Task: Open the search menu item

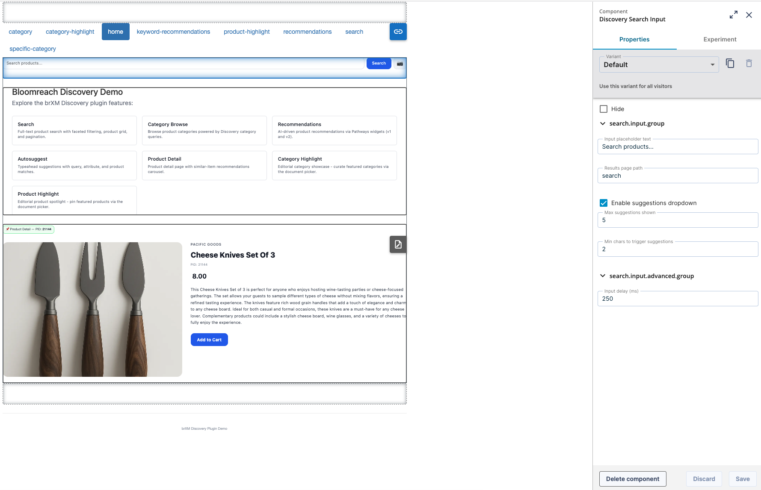Action: pyautogui.click(x=354, y=32)
